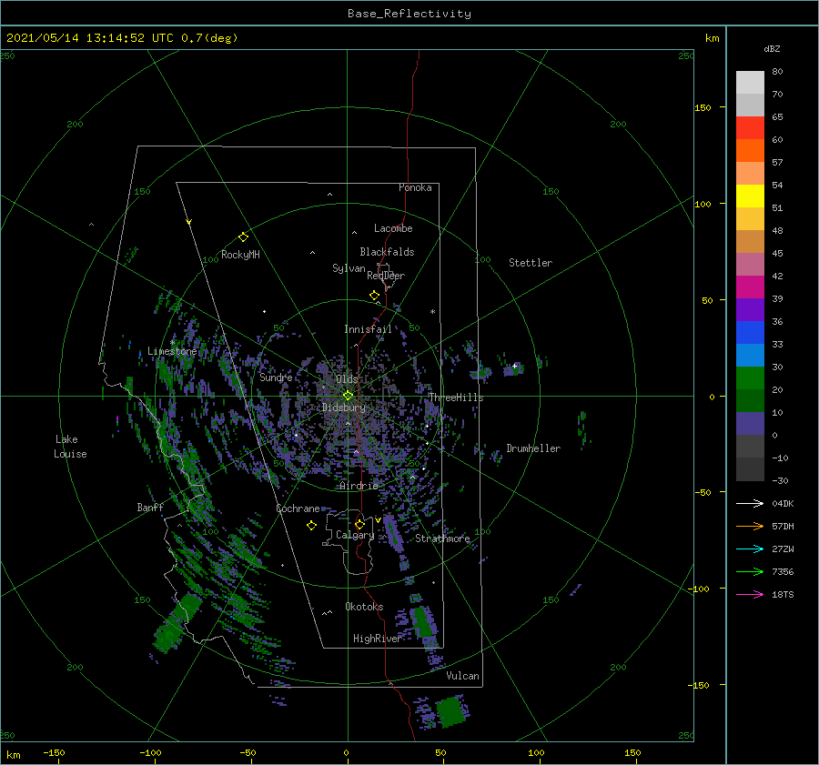Click the orange 57DM arrow legend icon
Screen dimensions: 819x765
[750, 527]
